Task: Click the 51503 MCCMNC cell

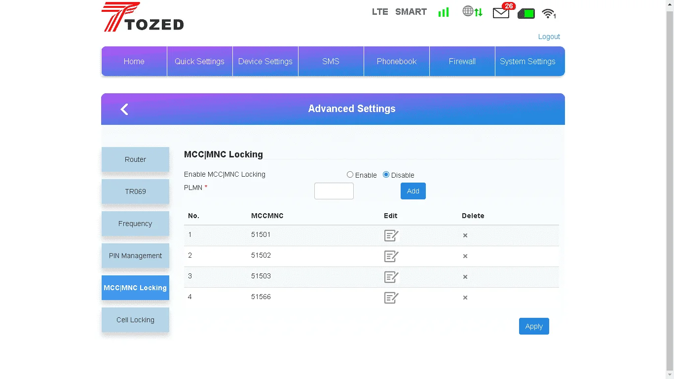Action: point(261,276)
